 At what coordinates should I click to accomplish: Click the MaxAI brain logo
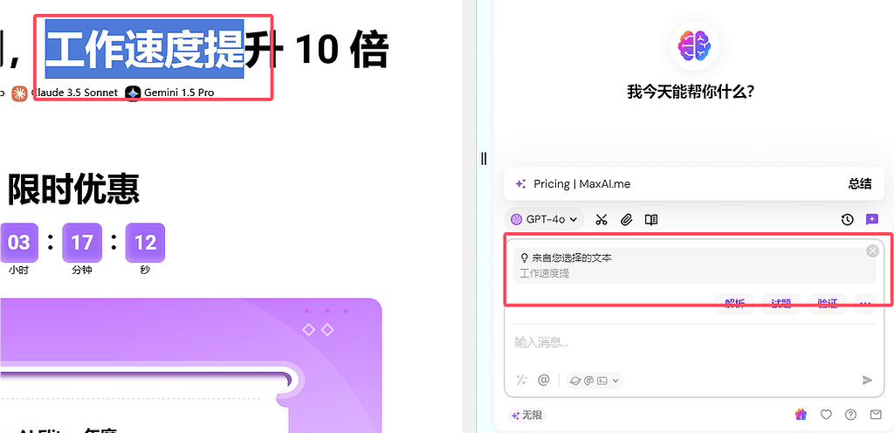[x=694, y=45]
